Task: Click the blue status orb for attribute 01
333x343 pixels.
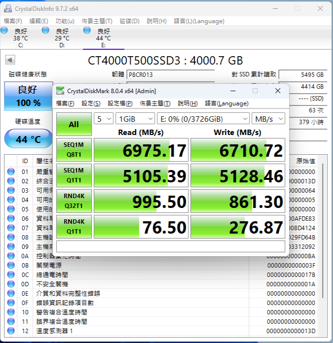Action: click(x=11, y=171)
